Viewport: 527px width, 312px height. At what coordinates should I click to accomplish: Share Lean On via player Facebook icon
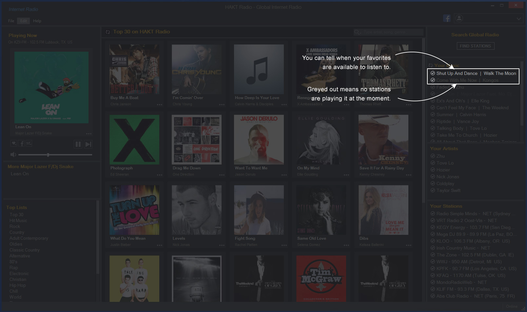tap(21, 143)
